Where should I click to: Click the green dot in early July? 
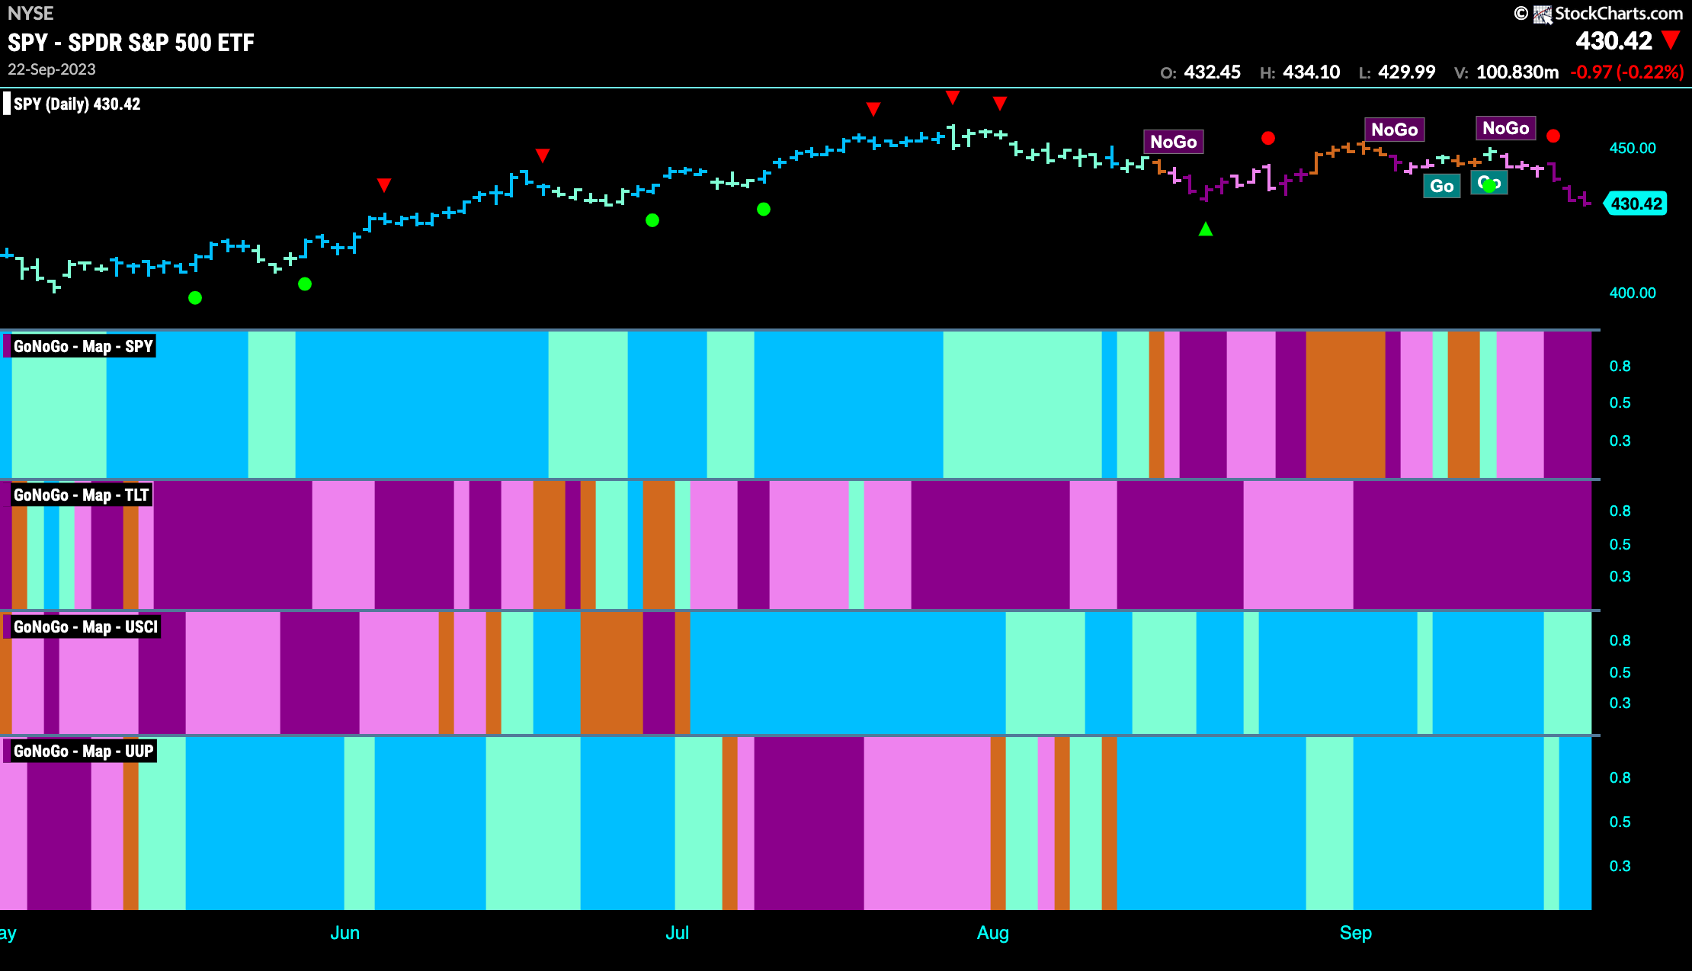[764, 209]
